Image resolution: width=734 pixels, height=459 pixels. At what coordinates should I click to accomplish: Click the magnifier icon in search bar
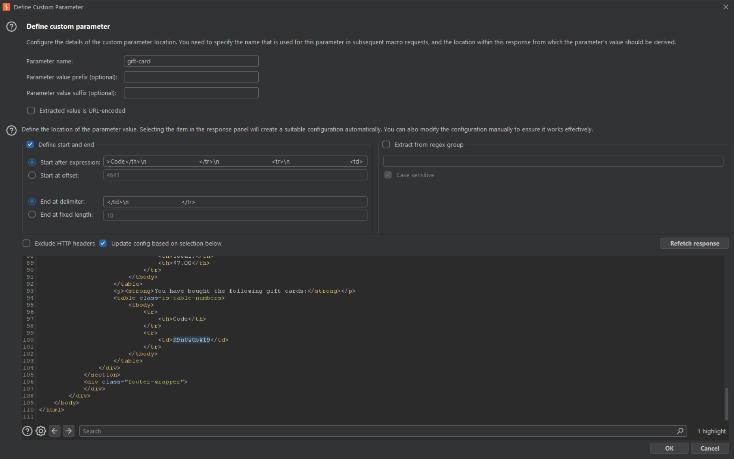pyautogui.click(x=680, y=431)
